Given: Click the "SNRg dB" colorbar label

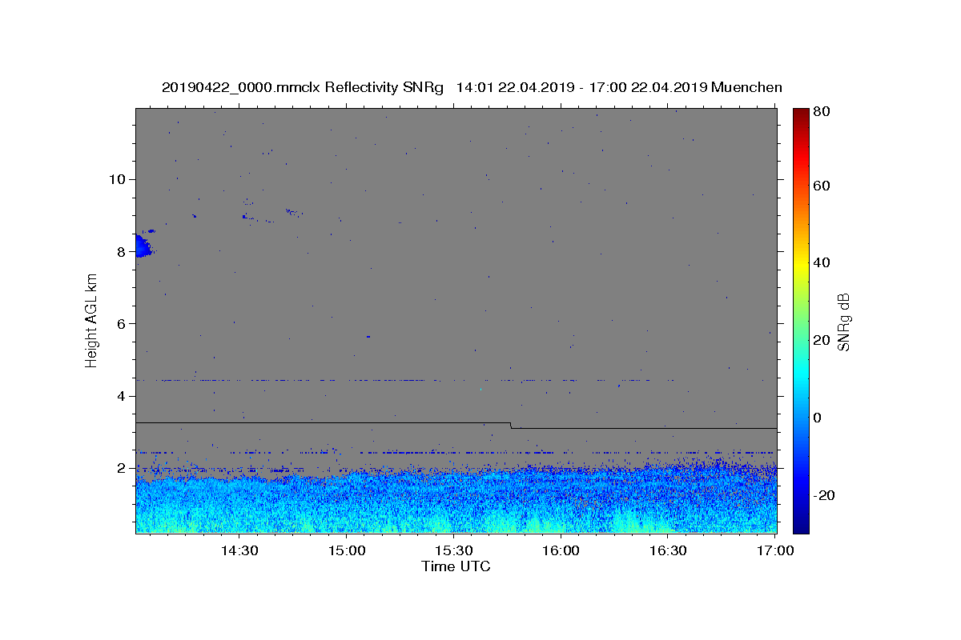Looking at the screenshot, I should [843, 322].
